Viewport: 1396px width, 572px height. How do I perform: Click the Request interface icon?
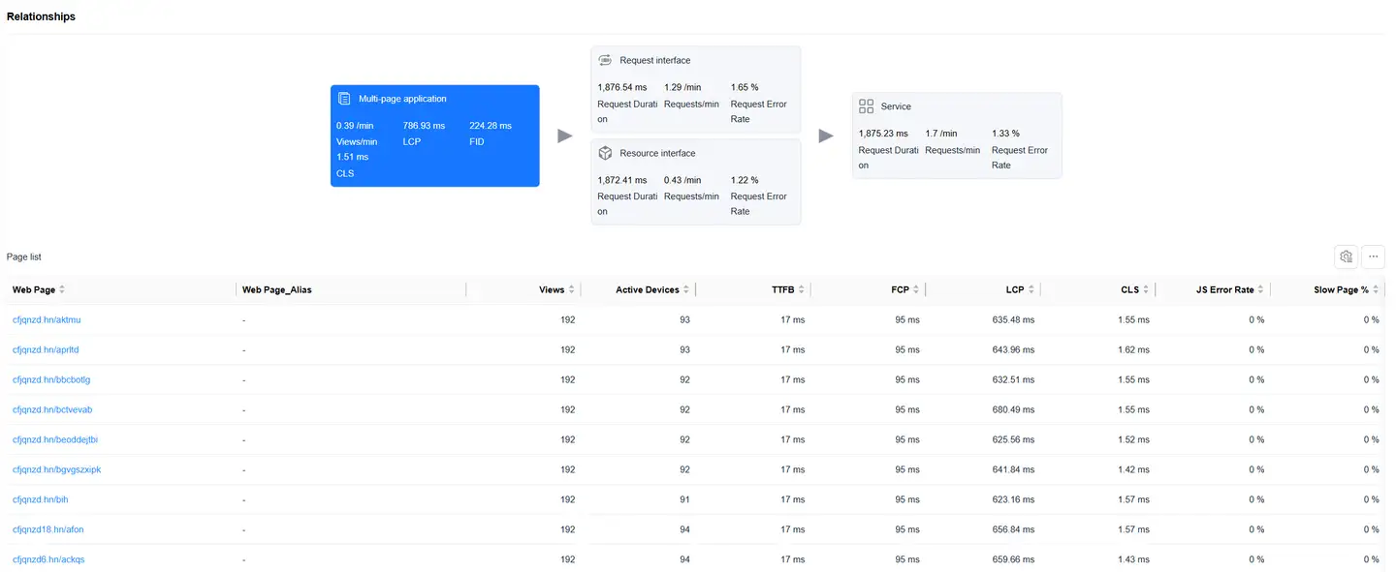pos(605,60)
